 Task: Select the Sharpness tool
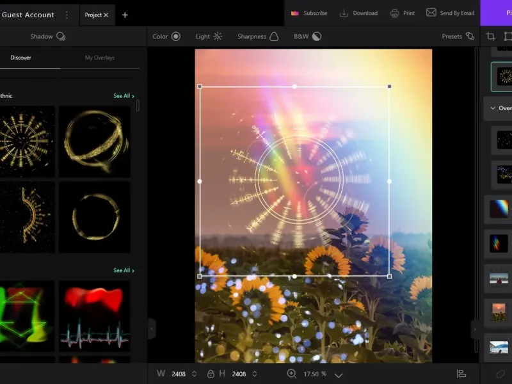pos(258,36)
